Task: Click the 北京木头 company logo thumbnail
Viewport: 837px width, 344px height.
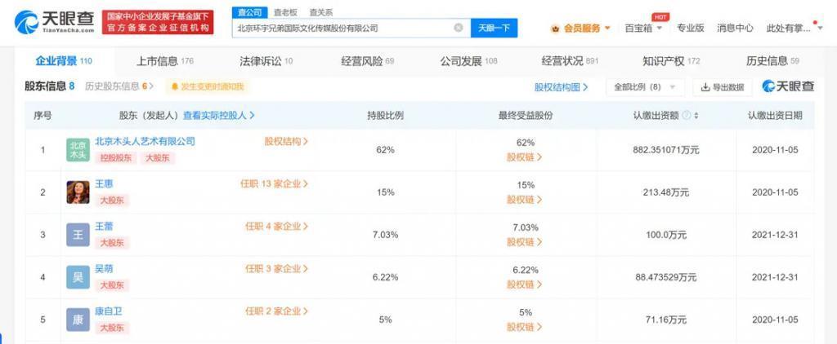Action: pos(78,150)
